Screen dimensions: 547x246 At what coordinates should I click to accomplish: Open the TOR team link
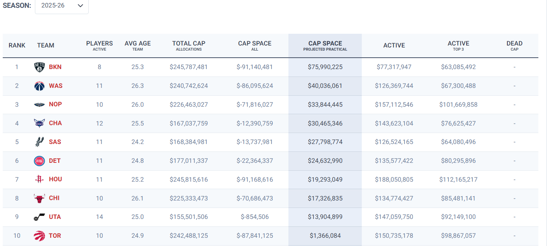[55, 236]
